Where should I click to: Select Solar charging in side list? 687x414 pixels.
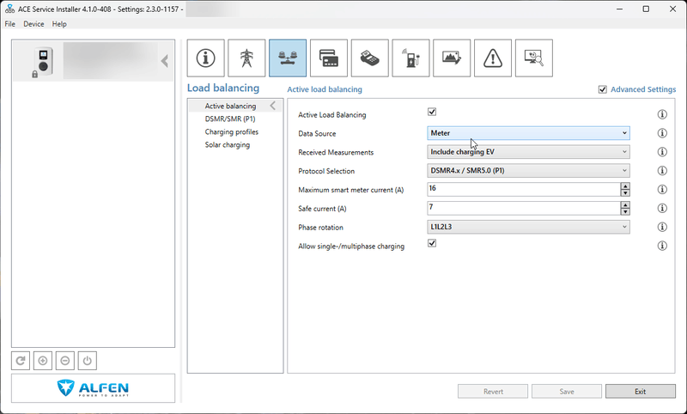tap(228, 144)
